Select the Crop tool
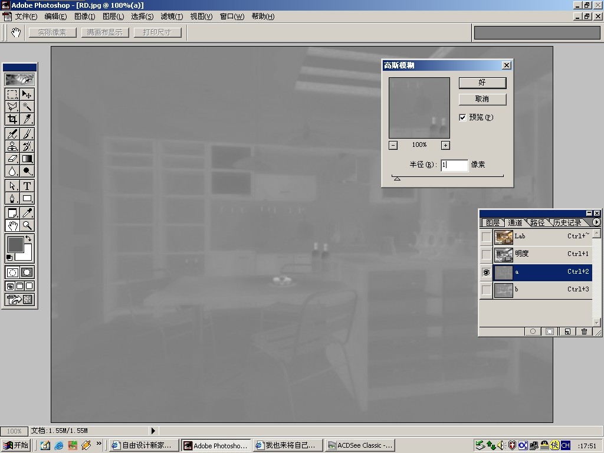Screen dimensions: 604x453 [12, 119]
